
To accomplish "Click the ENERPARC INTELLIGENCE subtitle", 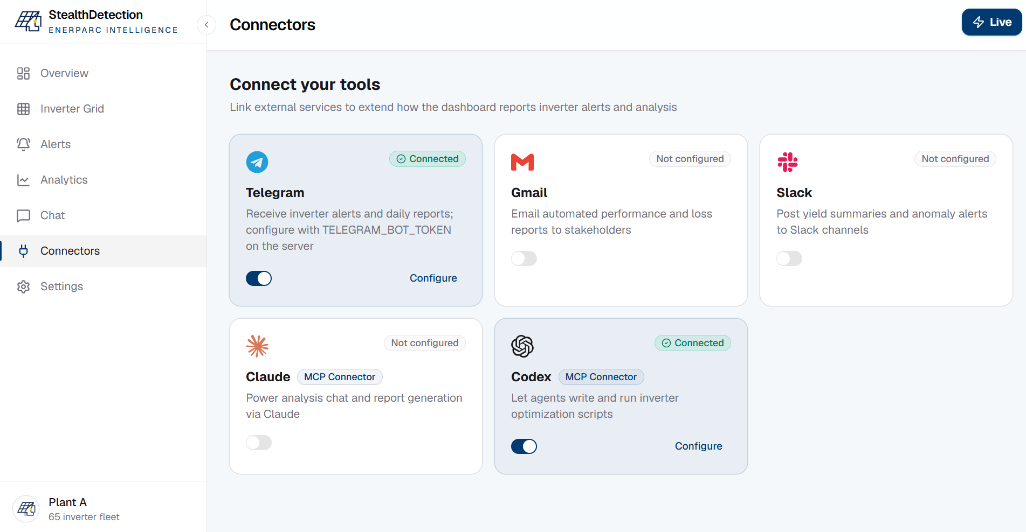I will click(x=113, y=30).
